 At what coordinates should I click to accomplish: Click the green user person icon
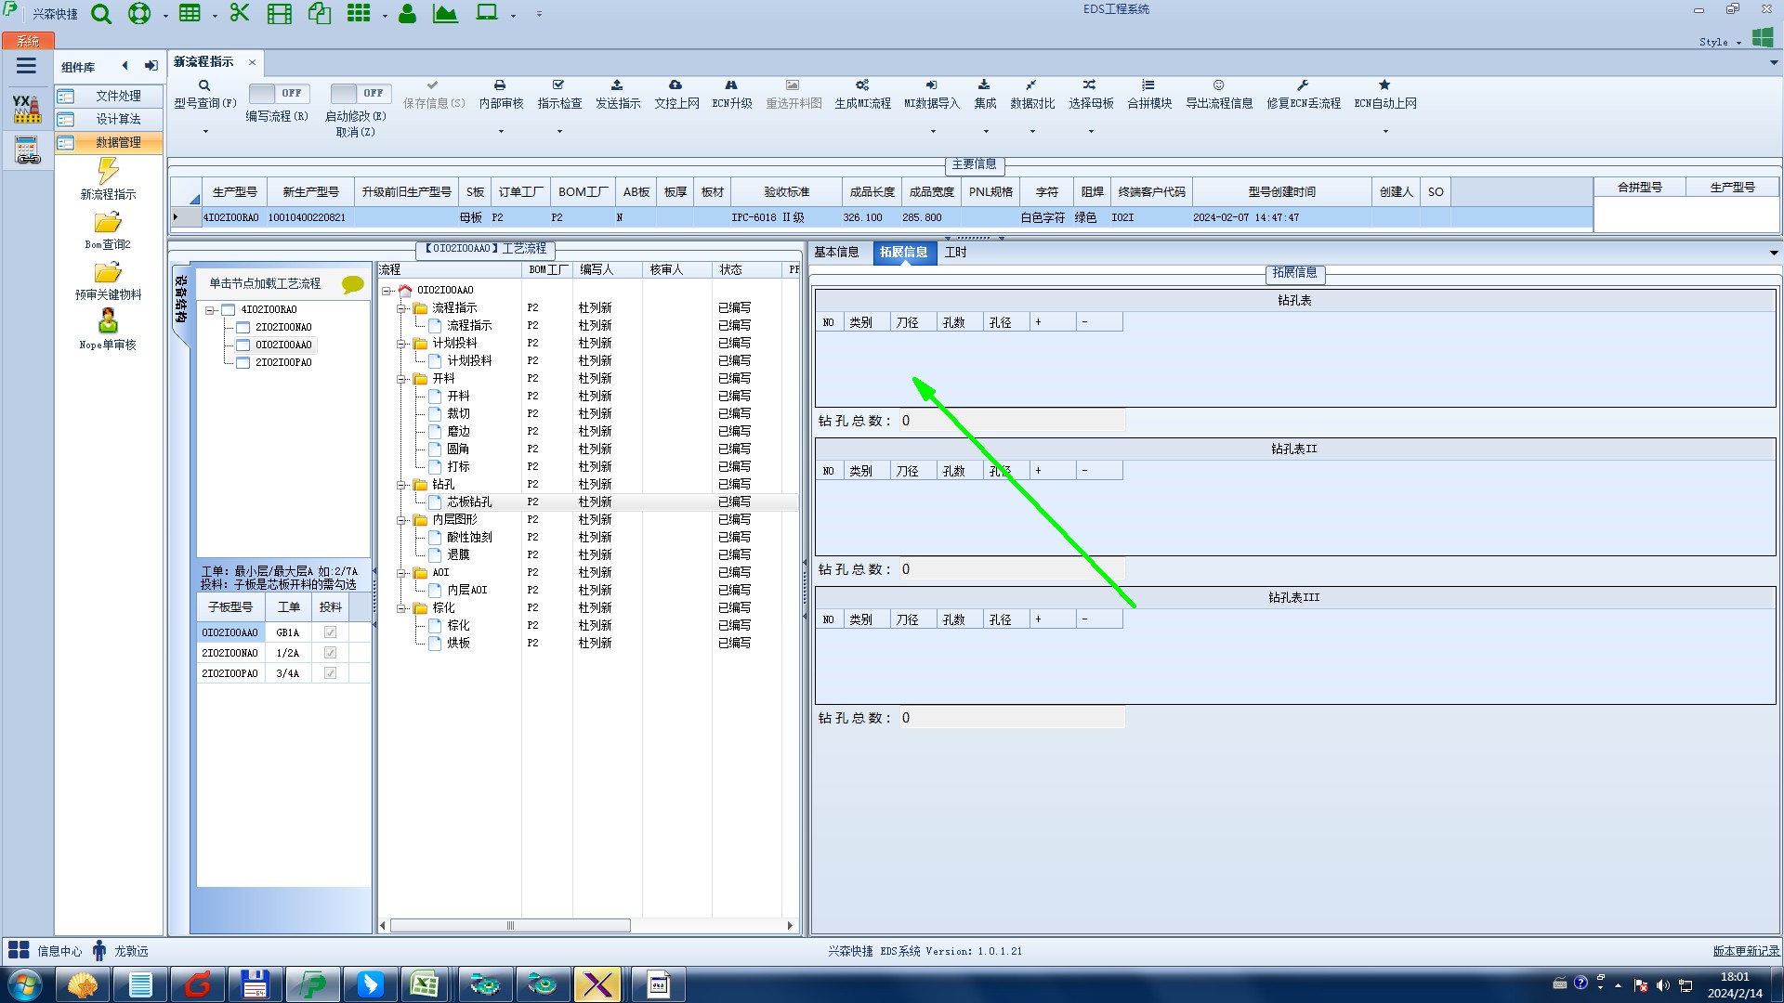click(407, 14)
